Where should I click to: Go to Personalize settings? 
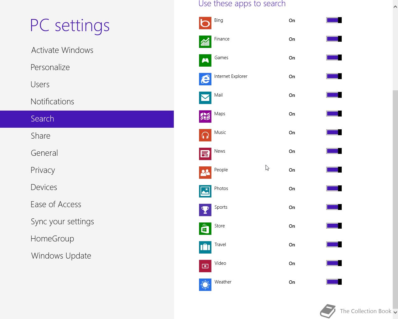(x=87, y=67)
